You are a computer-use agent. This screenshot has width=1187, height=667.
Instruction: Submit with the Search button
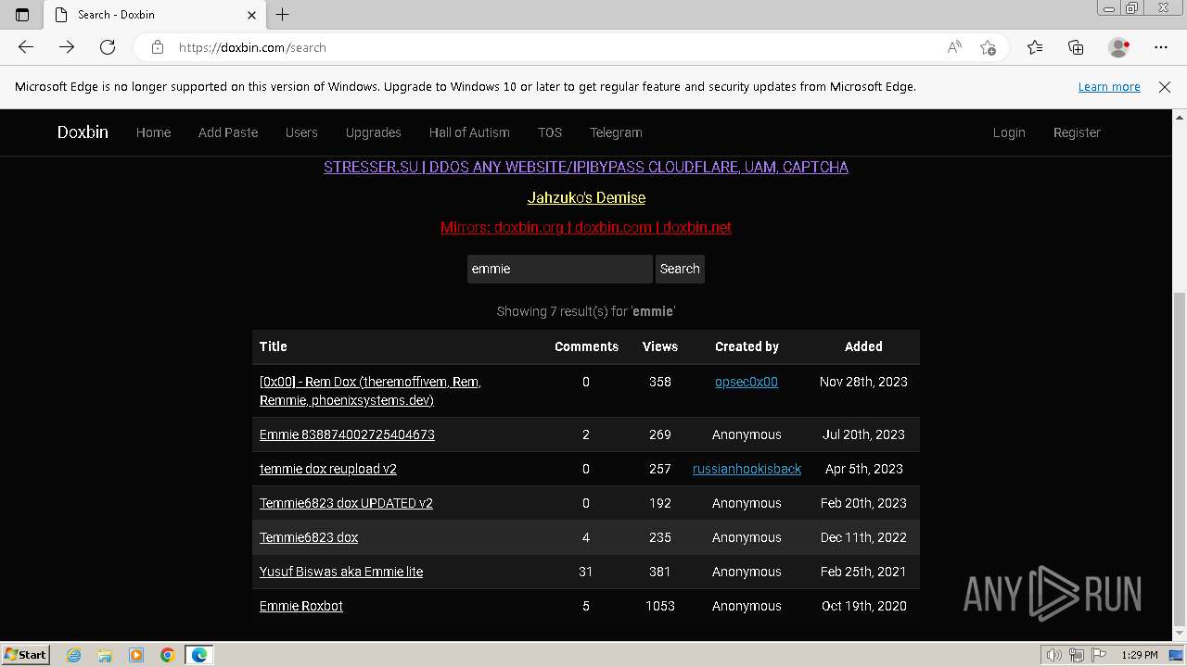[680, 269]
